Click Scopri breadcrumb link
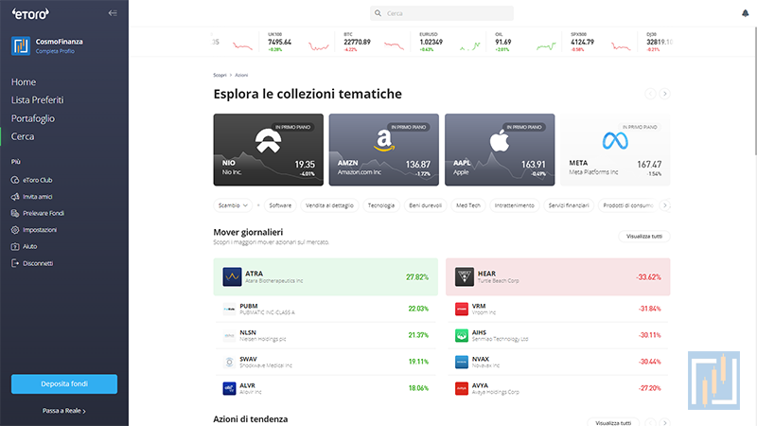This screenshot has width=757, height=426. 220,75
